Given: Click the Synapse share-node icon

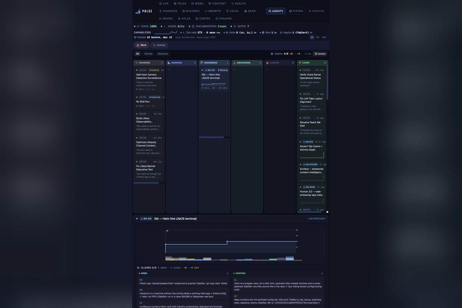Looking at the screenshot, I should tap(217, 19).
